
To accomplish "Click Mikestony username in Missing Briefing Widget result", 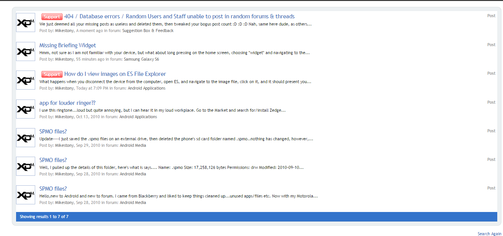I will (x=64, y=59).
